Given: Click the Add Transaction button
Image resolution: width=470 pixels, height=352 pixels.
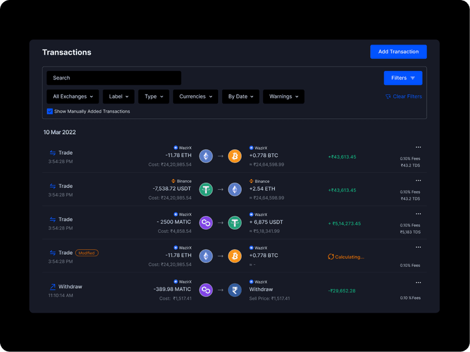Looking at the screenshot, I should point(398,52).
